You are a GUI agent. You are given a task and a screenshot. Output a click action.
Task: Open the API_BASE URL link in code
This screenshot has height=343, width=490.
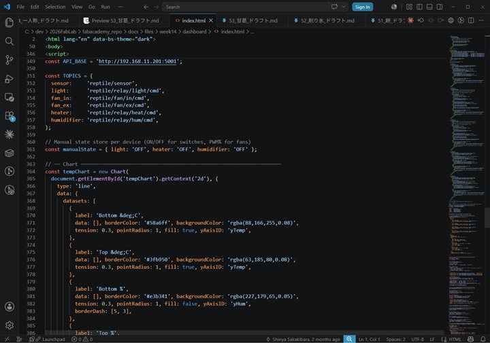coord(137,61)
